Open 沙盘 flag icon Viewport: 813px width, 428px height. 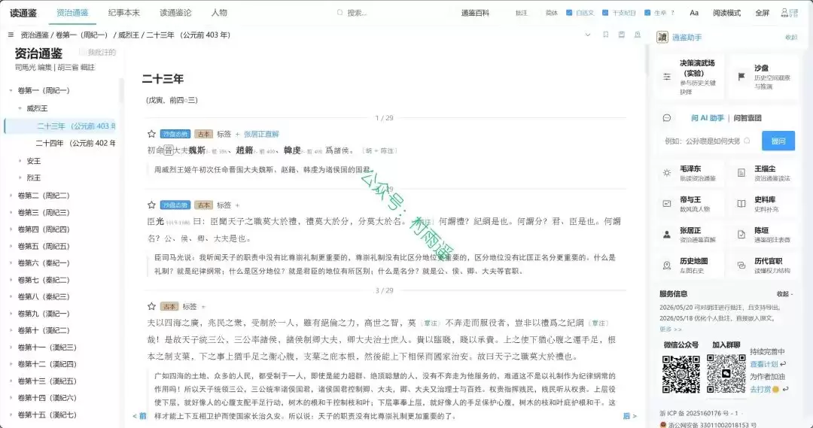pos(741,77)
